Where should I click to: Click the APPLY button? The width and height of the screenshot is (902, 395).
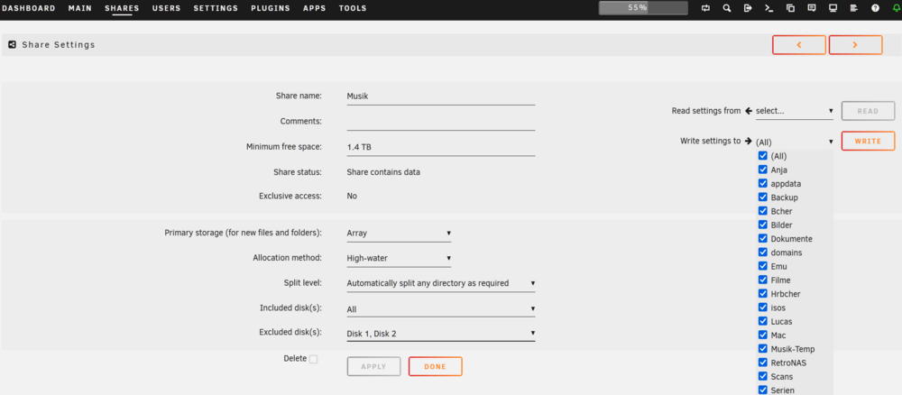pyautogui.click(x=374, y=366)
